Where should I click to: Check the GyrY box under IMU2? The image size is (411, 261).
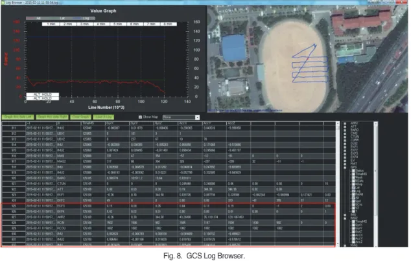pos(353,228)
